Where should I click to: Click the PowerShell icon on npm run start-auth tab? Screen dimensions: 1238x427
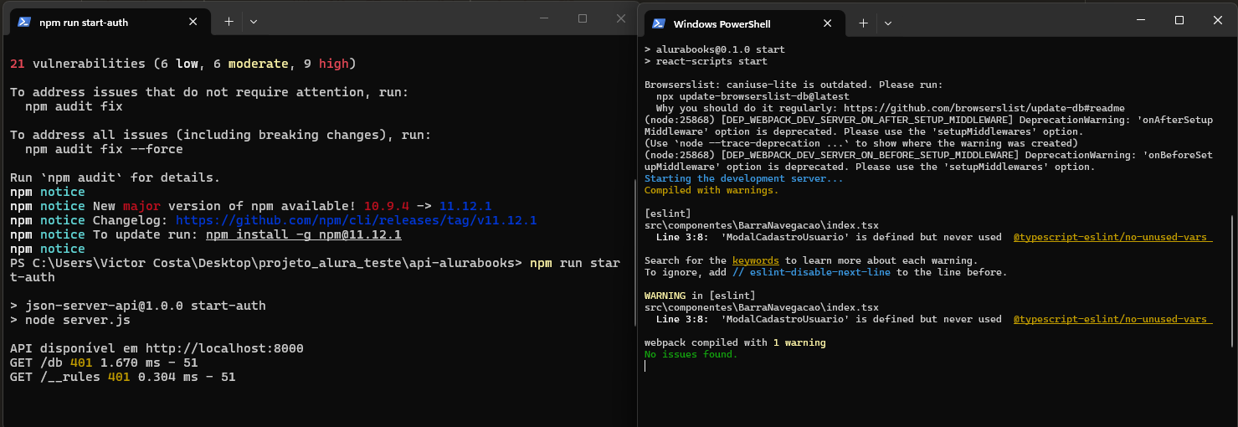[x=25, y=23]
